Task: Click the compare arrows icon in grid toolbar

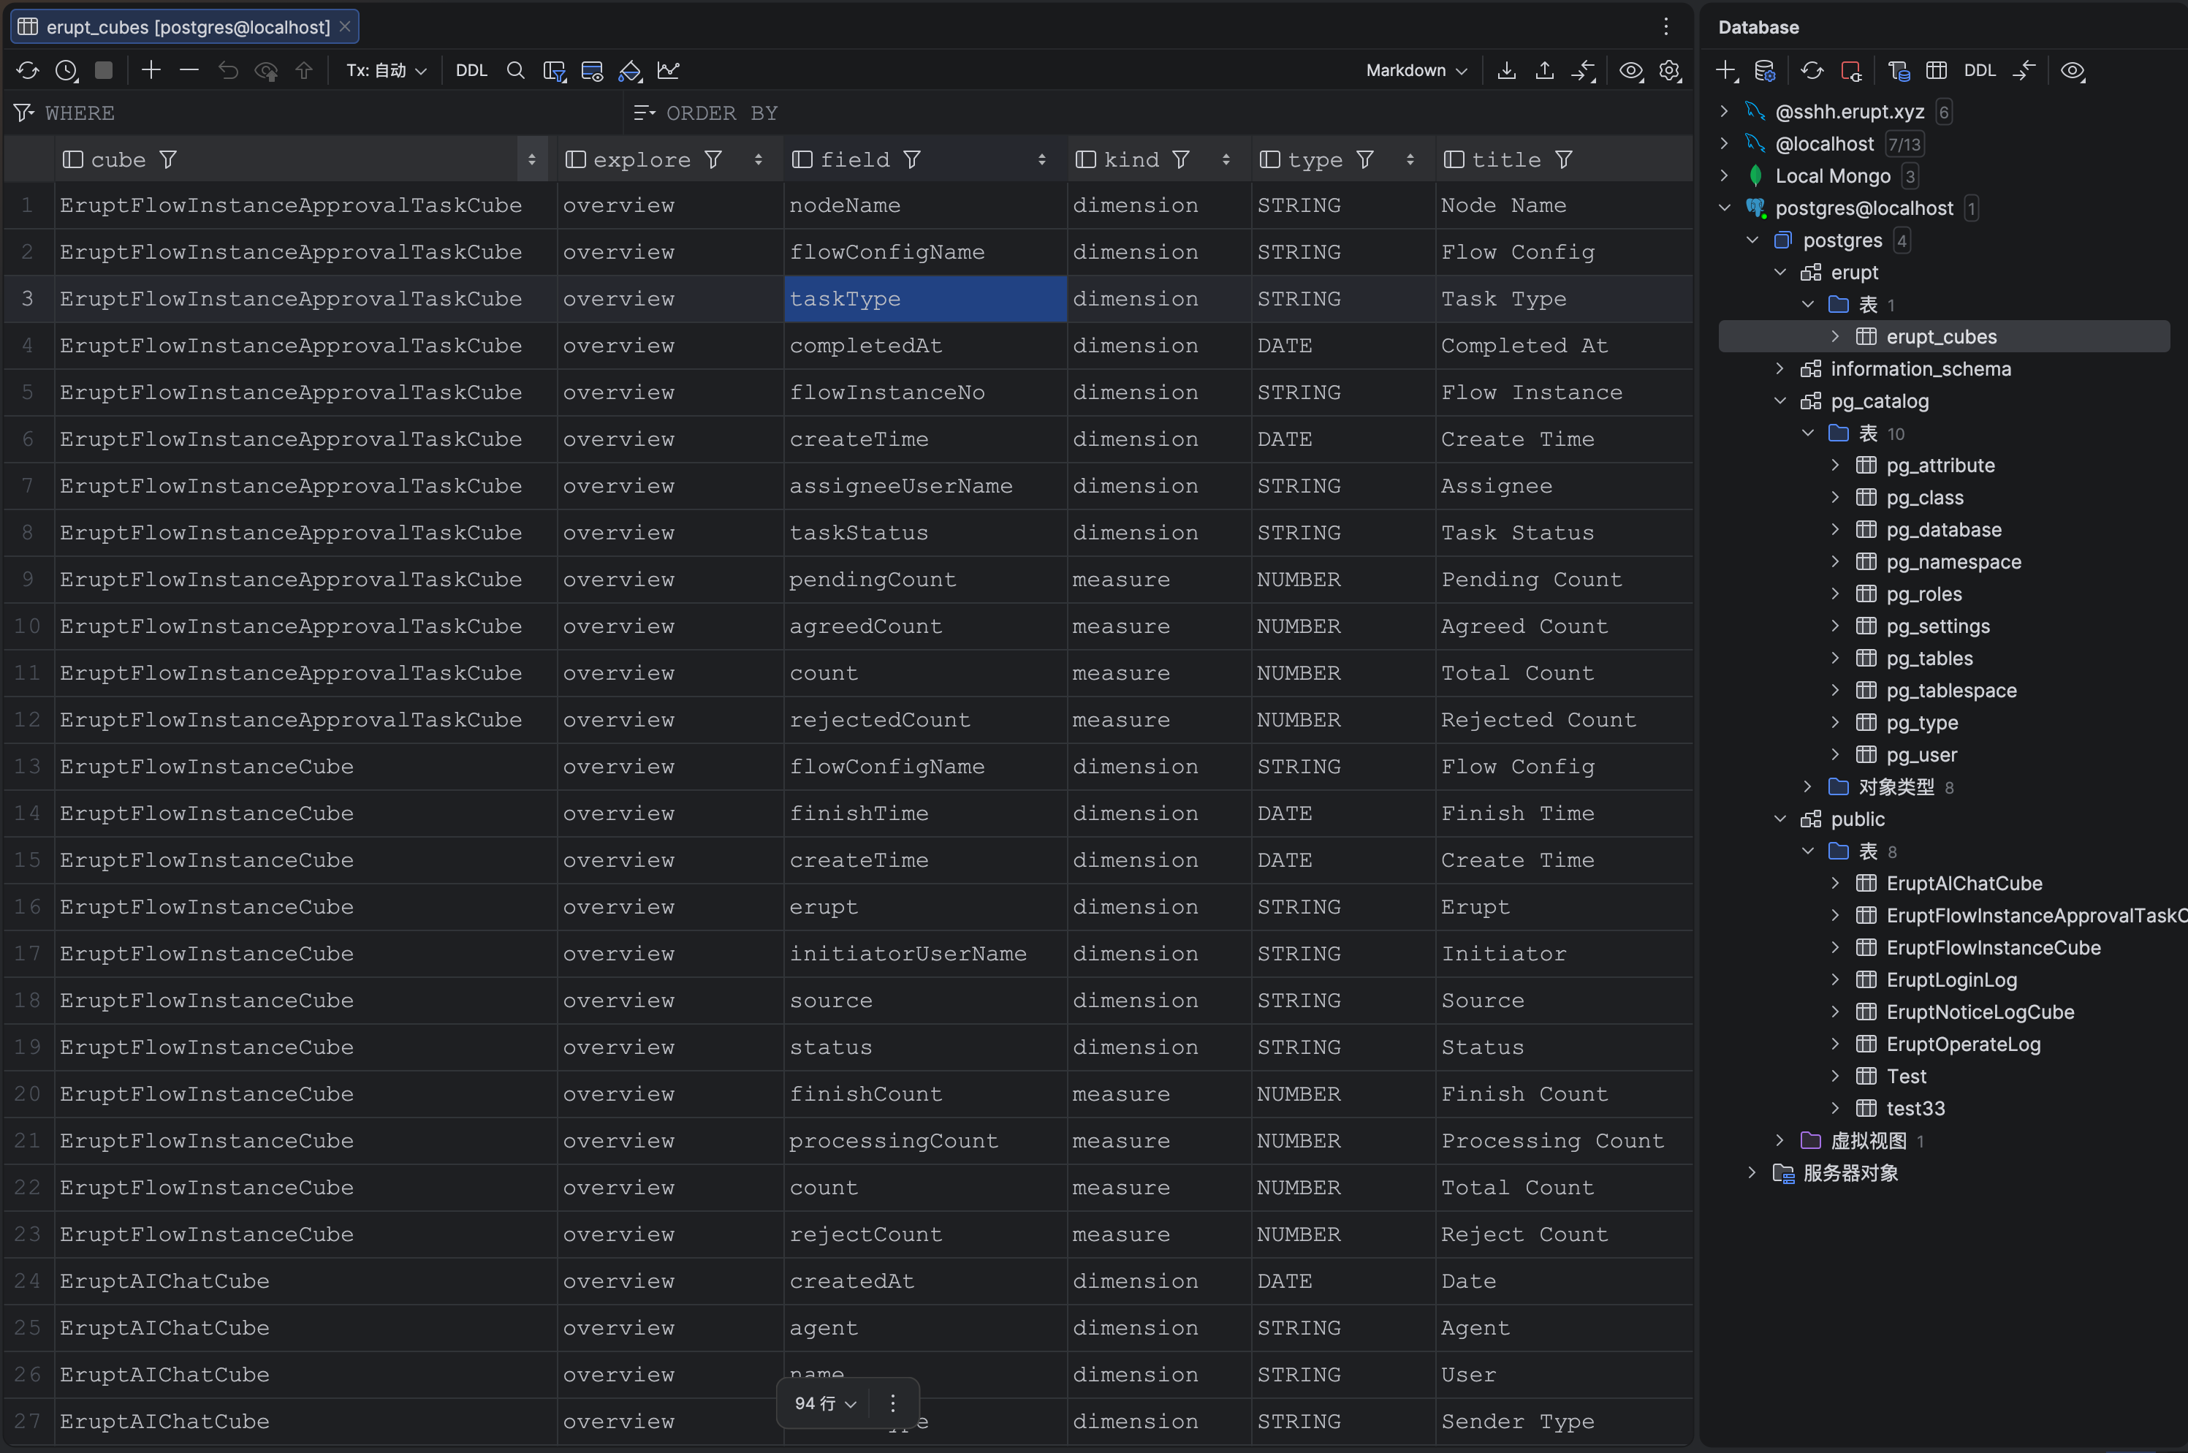Action: (1583, 70)
